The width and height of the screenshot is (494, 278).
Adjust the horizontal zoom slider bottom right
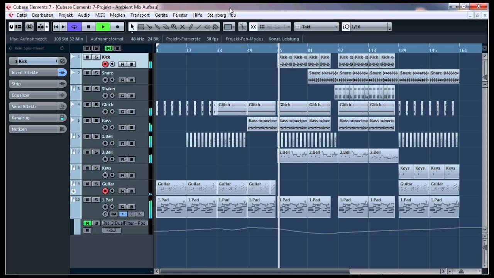pyautogui.click(x=461, y=271)
